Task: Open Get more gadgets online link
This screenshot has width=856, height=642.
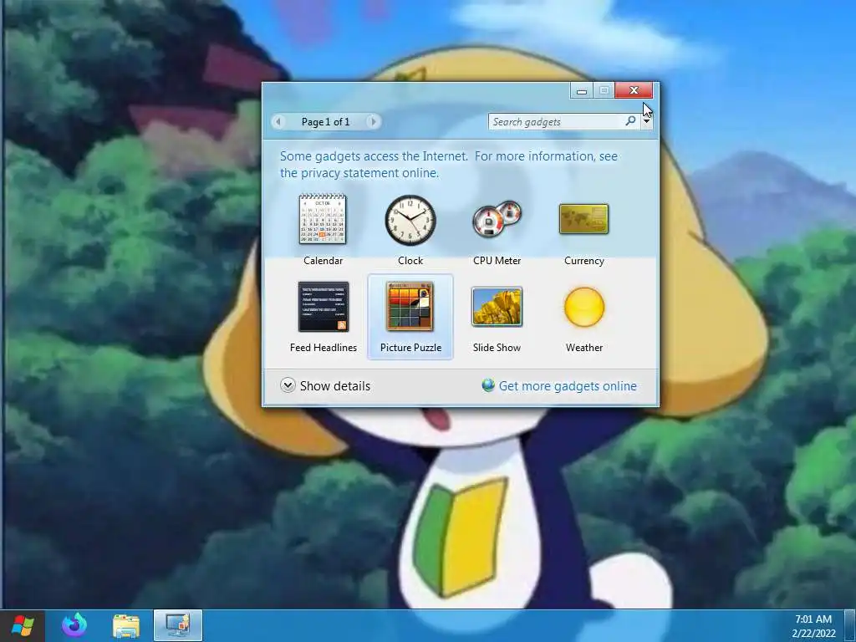Action: pos(568,386)
